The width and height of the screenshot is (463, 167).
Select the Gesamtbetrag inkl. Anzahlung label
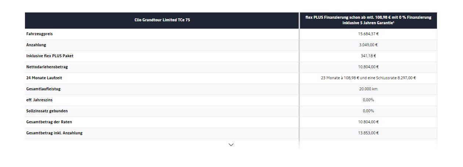point(54,133)
